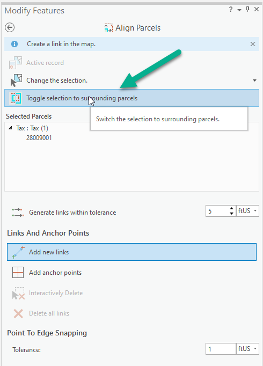The height and width of the screenshot is (366, 263).
Task: Toggle the pane auto-hide pin icon
Action: [x=247, y=9]
